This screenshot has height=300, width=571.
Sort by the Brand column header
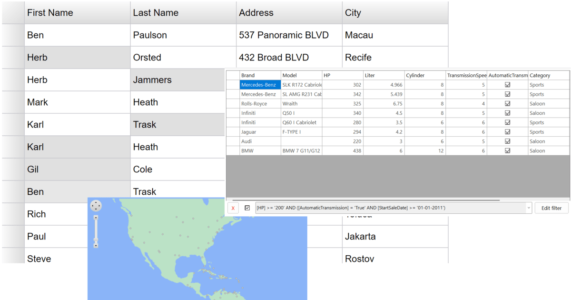coord(260,75)
